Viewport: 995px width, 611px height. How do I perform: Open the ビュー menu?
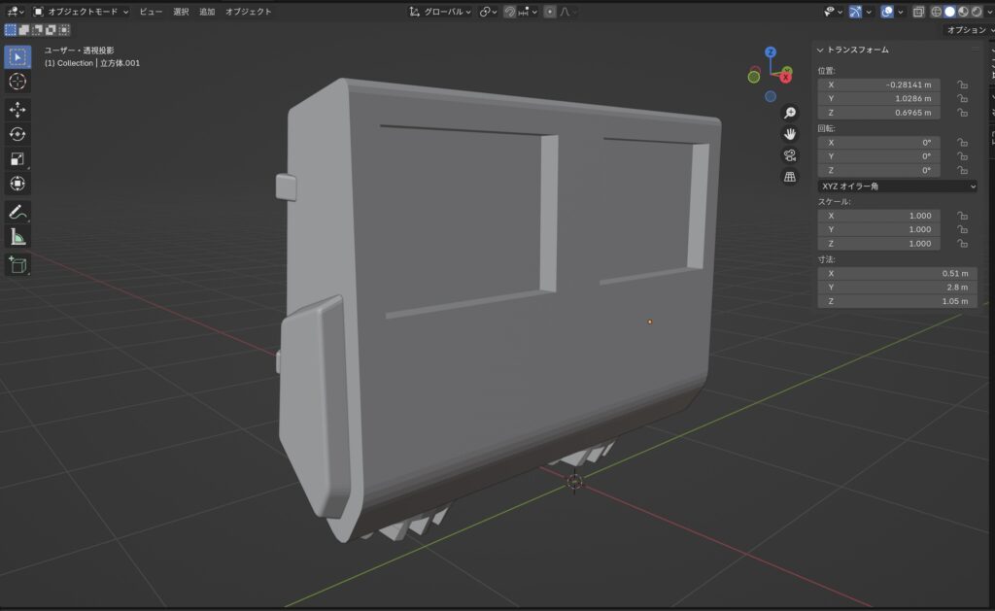tap(151, 12)
